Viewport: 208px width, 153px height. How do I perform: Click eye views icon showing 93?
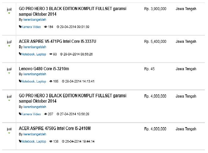51,54
